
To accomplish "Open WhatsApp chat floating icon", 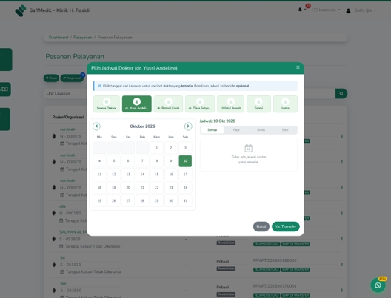I will (x=378, y=285).
